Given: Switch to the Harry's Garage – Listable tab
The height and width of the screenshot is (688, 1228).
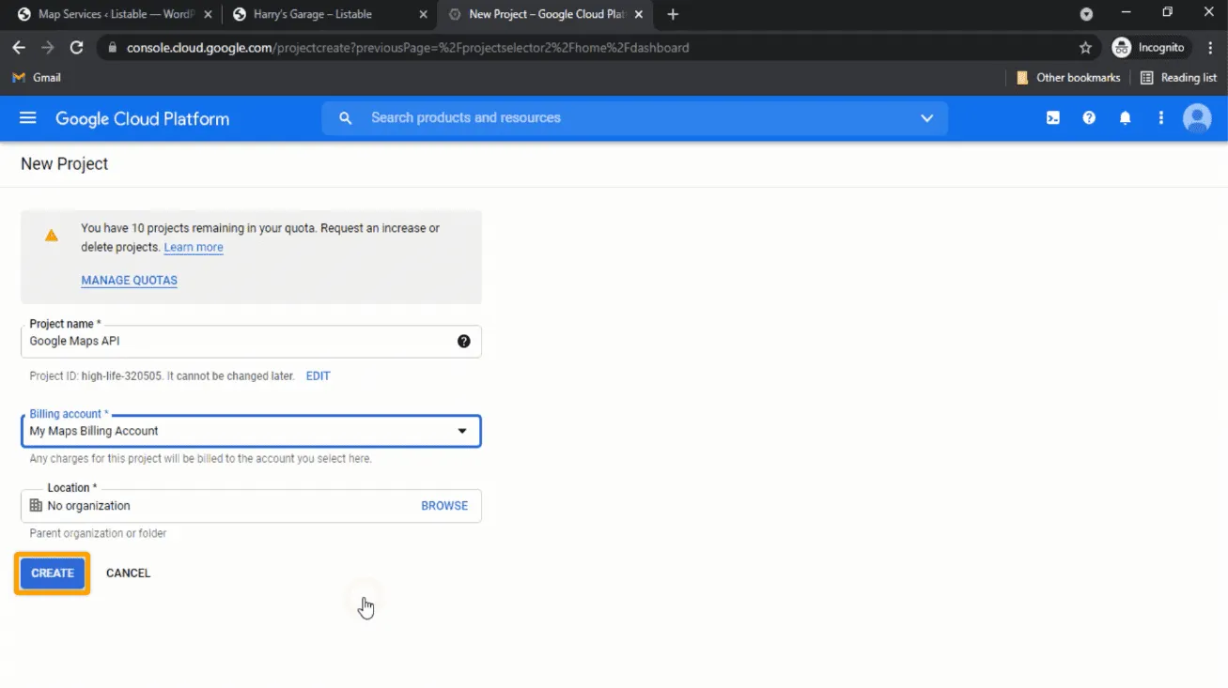Looking at the screenshot, I should (x=312, y=14).
